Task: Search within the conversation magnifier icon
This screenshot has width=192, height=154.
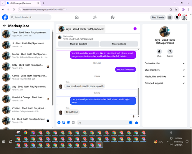Action: [x=170, y=51]
